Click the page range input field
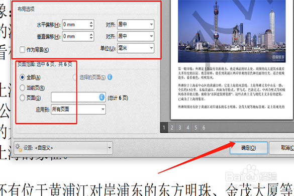 point(78,97)
